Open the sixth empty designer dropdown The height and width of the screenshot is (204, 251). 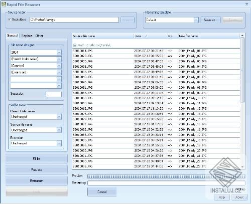(x=59, y=86)
